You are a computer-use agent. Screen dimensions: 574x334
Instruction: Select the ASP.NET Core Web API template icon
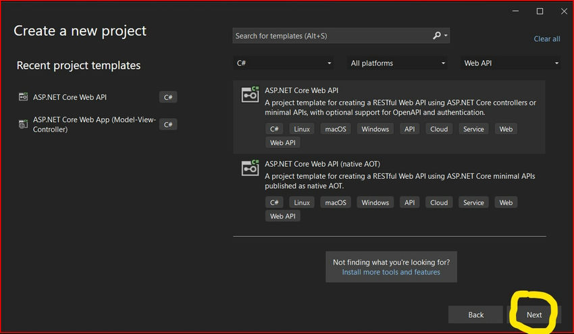250,94
